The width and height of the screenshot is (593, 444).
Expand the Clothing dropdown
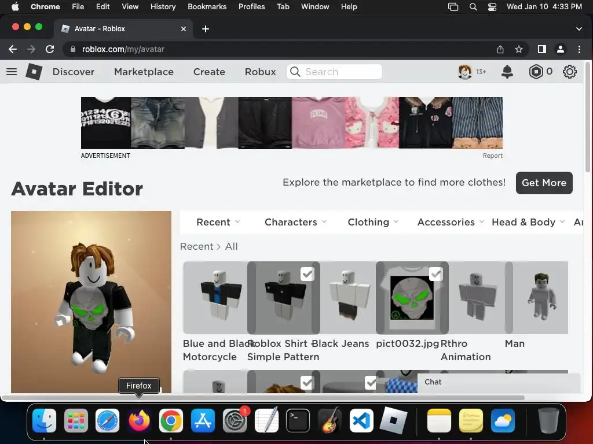[374, 222]
